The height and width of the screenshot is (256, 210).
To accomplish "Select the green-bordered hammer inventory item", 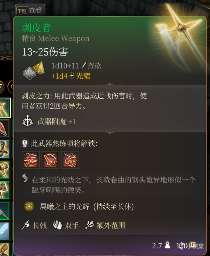I will click(x=4, y=169).
